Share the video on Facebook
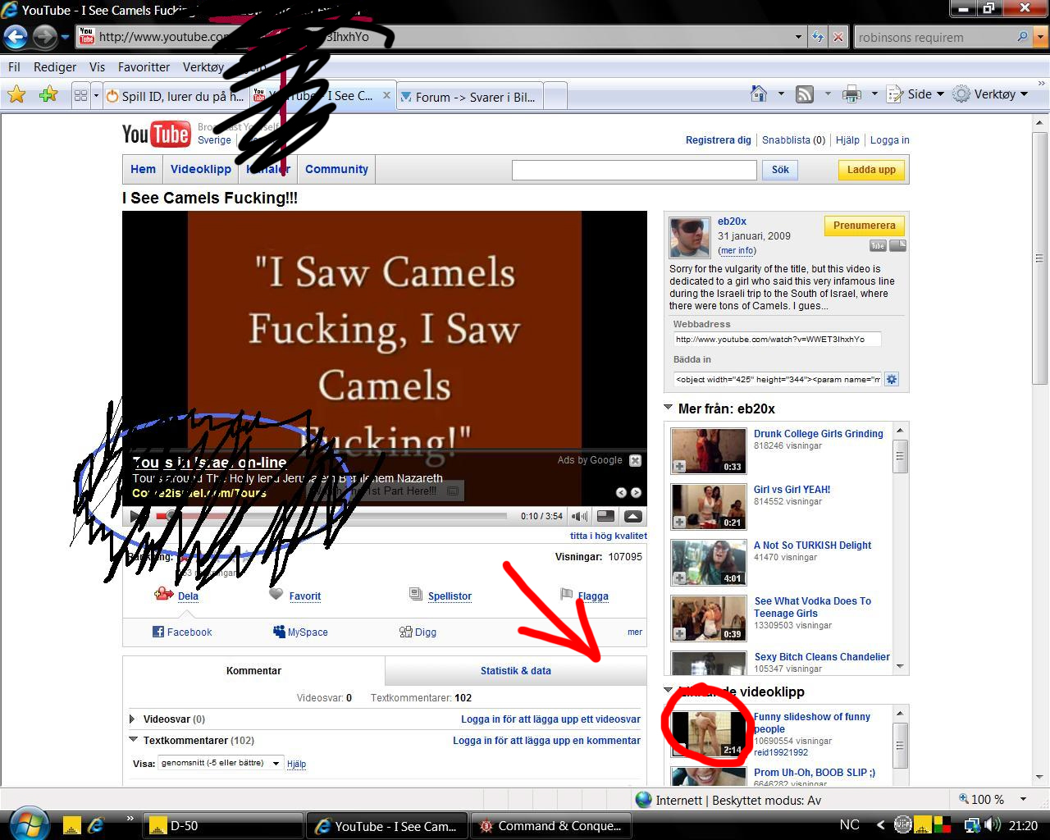Viewport: 1050px width, 840px height. pos(182,632)
